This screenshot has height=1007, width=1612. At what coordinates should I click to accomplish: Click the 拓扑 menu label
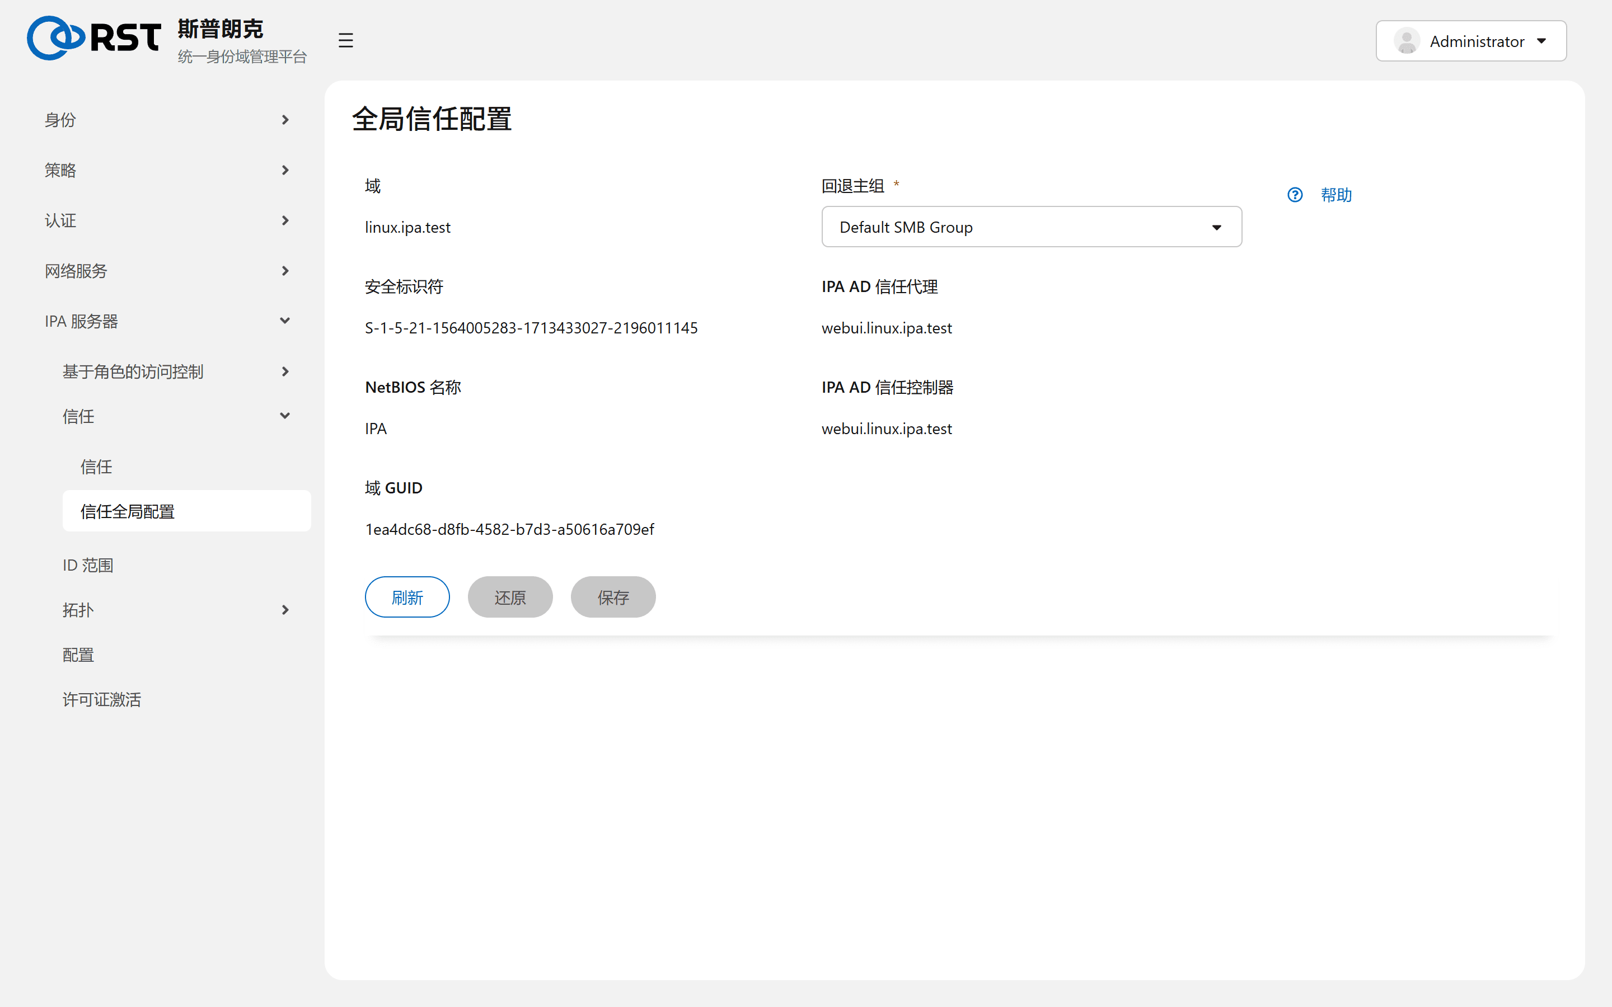click(x=78, y=610)
